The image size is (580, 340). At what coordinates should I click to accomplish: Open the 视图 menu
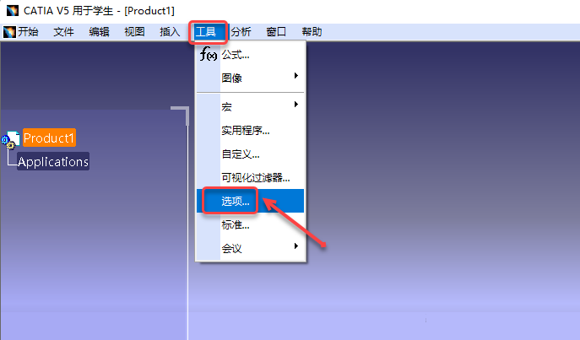coord(134,32)
